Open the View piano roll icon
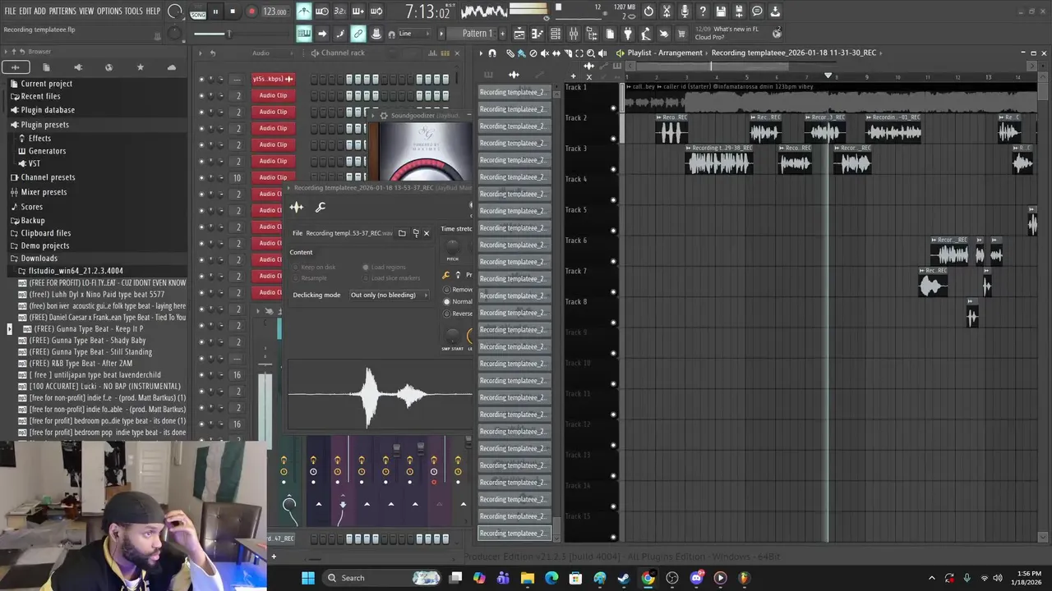 [538, 34]
